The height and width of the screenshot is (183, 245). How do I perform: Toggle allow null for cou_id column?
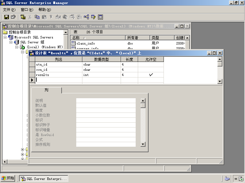coord(151,70)
